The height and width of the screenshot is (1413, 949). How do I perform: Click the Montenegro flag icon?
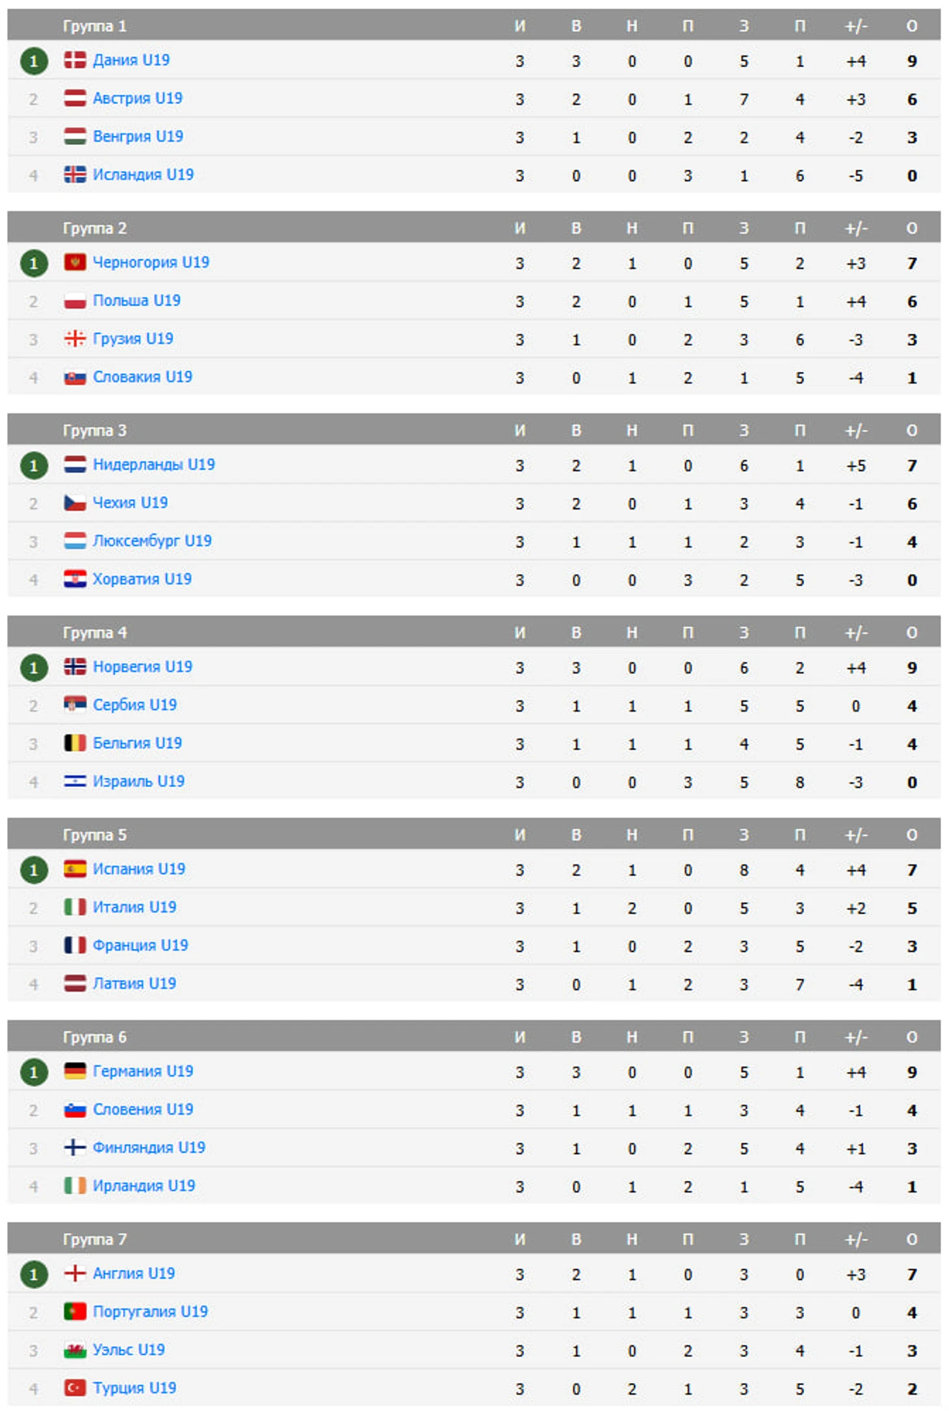click(75, 263)
